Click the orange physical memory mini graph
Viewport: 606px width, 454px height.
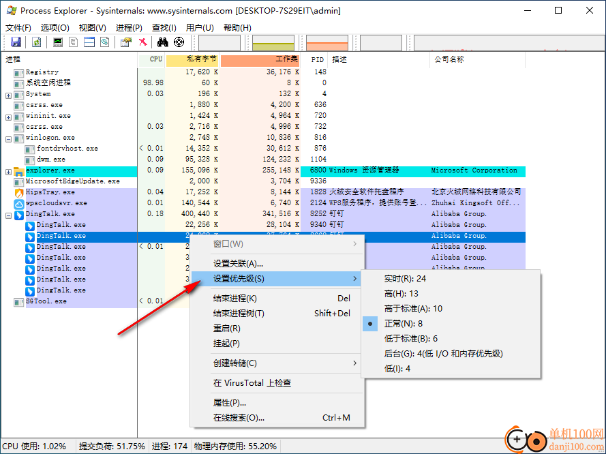tap(327, 42)
